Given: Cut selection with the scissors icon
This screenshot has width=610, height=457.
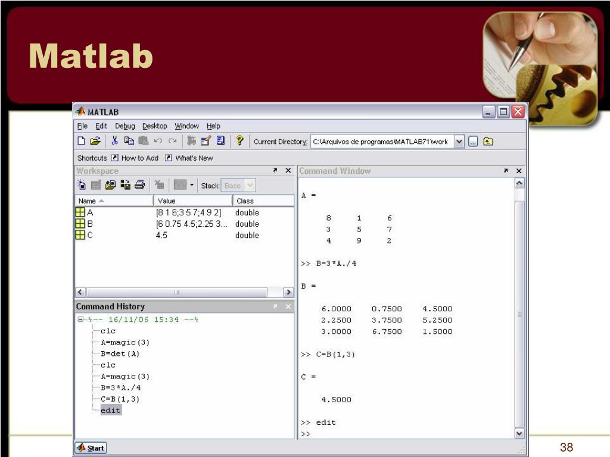Looking at the screenshot, I should (114, 140).
